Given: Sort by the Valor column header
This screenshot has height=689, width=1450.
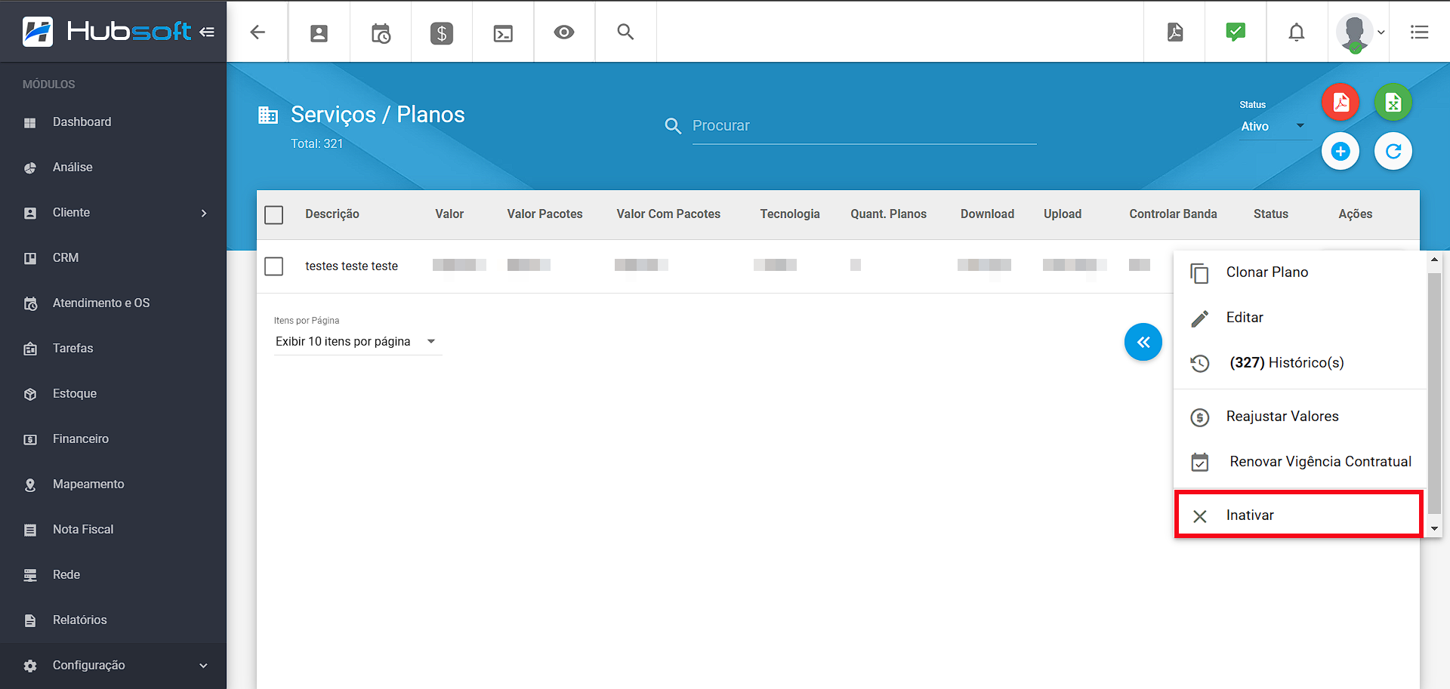Looking at the screenshot, I should 449,214.
